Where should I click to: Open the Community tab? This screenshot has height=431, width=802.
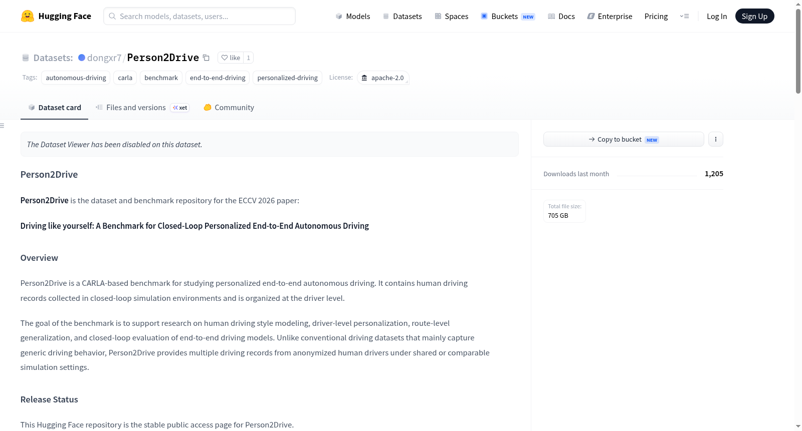(x=229, y=107)
